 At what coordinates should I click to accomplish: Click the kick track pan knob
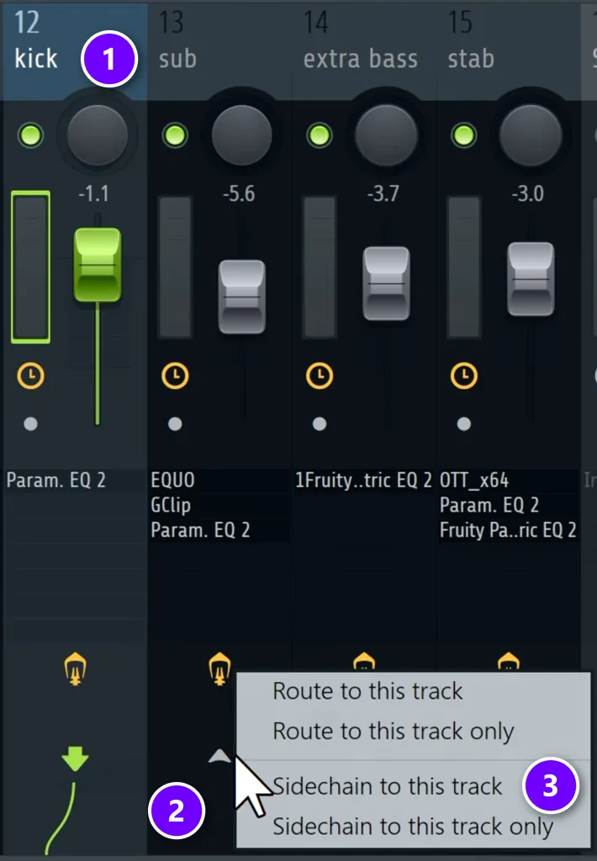98,135
